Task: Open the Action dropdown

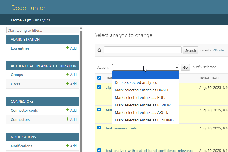Action: point(146,67)
